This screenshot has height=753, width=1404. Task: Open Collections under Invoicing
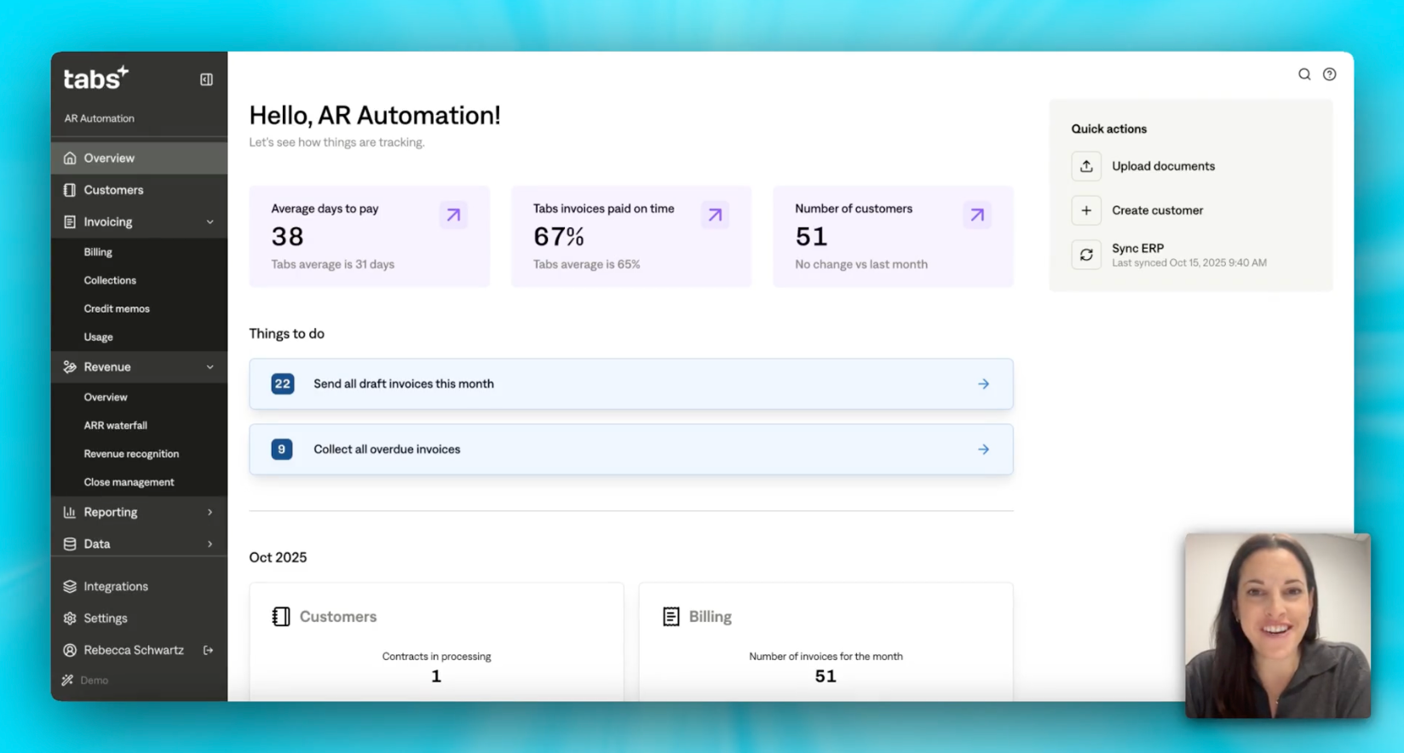coord(110,280)
